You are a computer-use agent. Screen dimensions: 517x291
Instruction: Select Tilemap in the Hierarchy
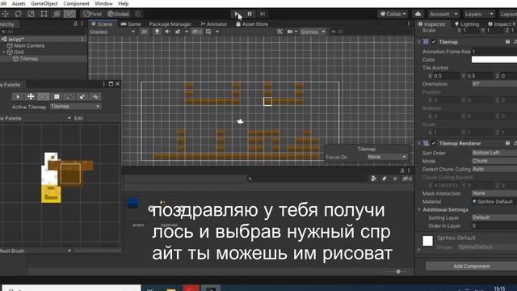coord(29,59)
